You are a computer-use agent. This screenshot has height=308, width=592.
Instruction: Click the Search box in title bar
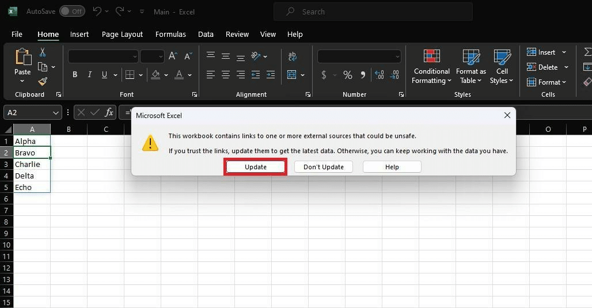373,12
